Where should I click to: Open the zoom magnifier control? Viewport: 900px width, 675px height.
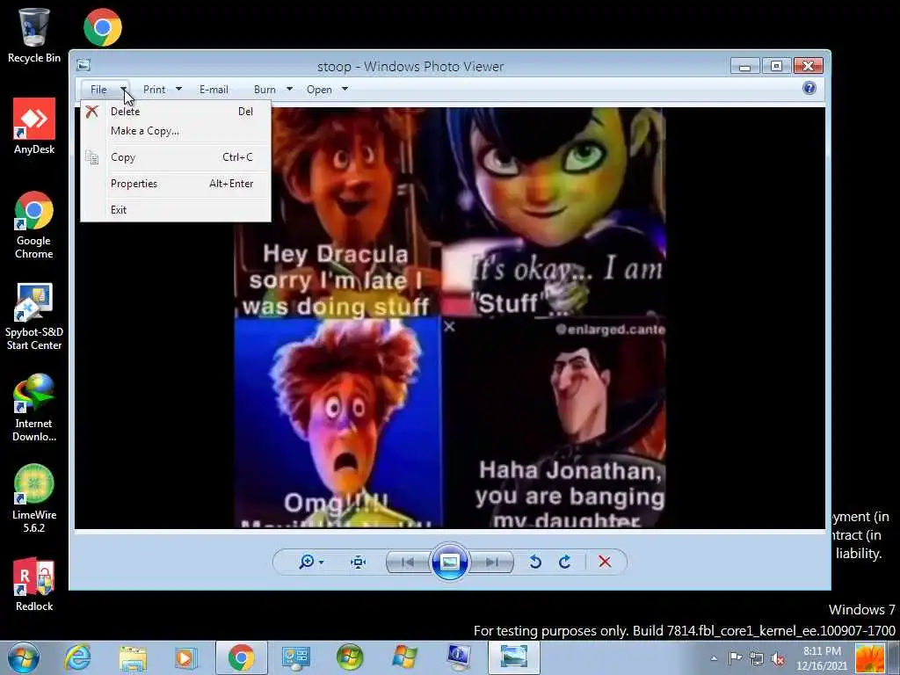[x=310, y=562]
